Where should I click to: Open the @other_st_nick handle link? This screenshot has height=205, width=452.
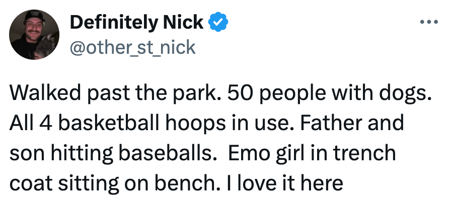(132, 47)
